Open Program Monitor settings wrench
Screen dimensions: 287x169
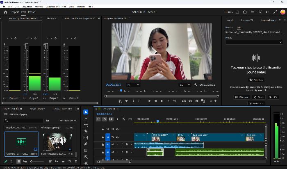click(x=196, y=85)
